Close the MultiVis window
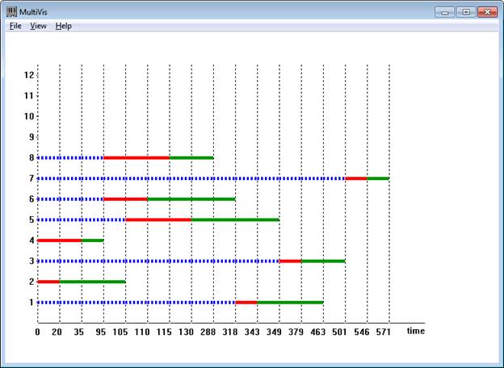The image size is (504, 368). coord(487,12)
